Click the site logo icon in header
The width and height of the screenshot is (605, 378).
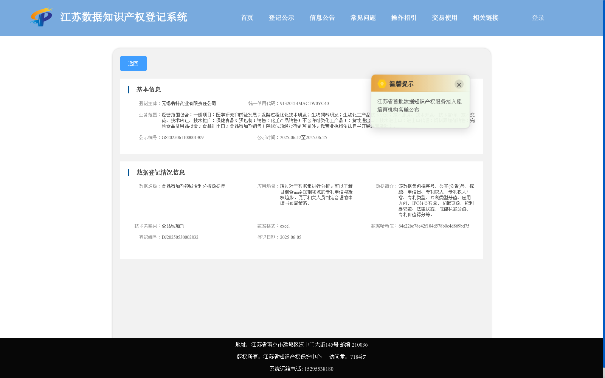pyautogui.click(x=42, y=17)
